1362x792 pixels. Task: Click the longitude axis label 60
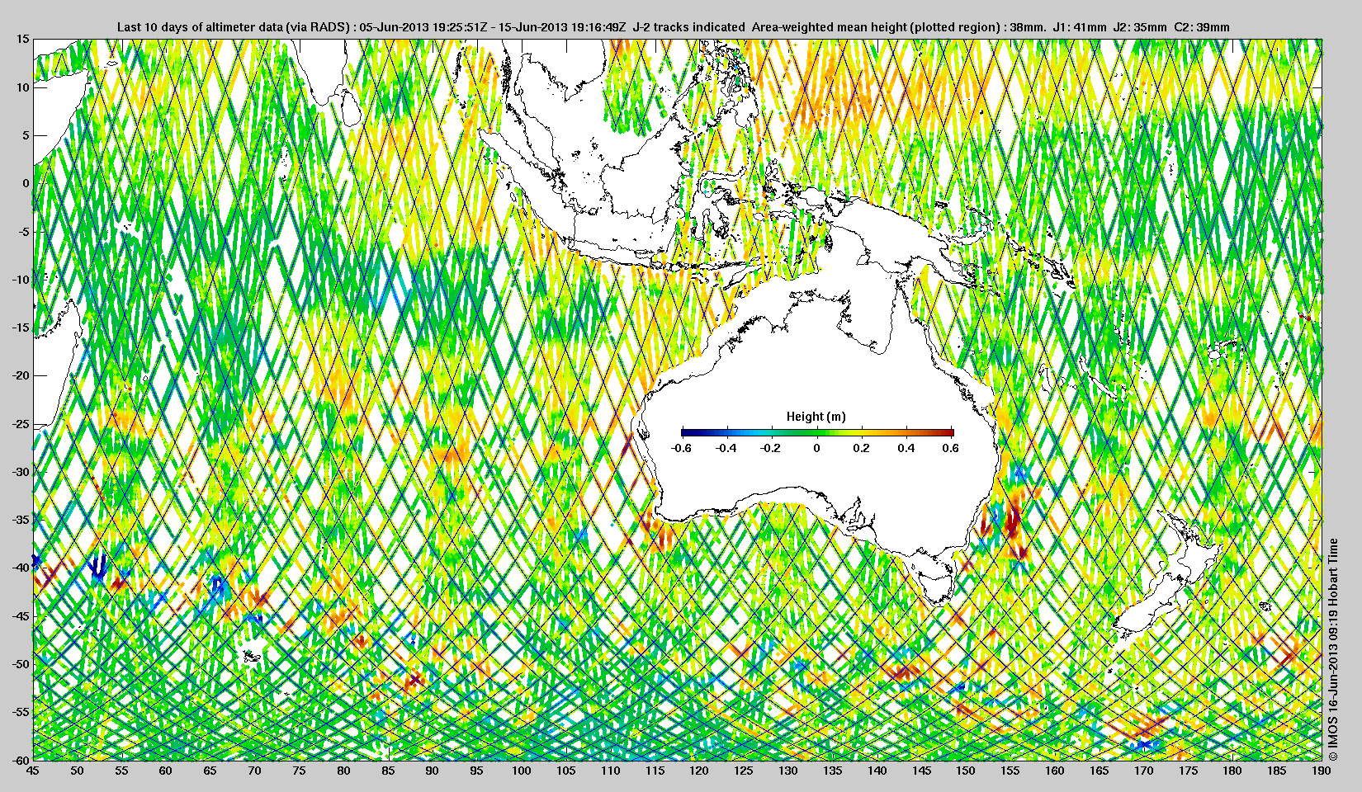click(x=166, y=771)
